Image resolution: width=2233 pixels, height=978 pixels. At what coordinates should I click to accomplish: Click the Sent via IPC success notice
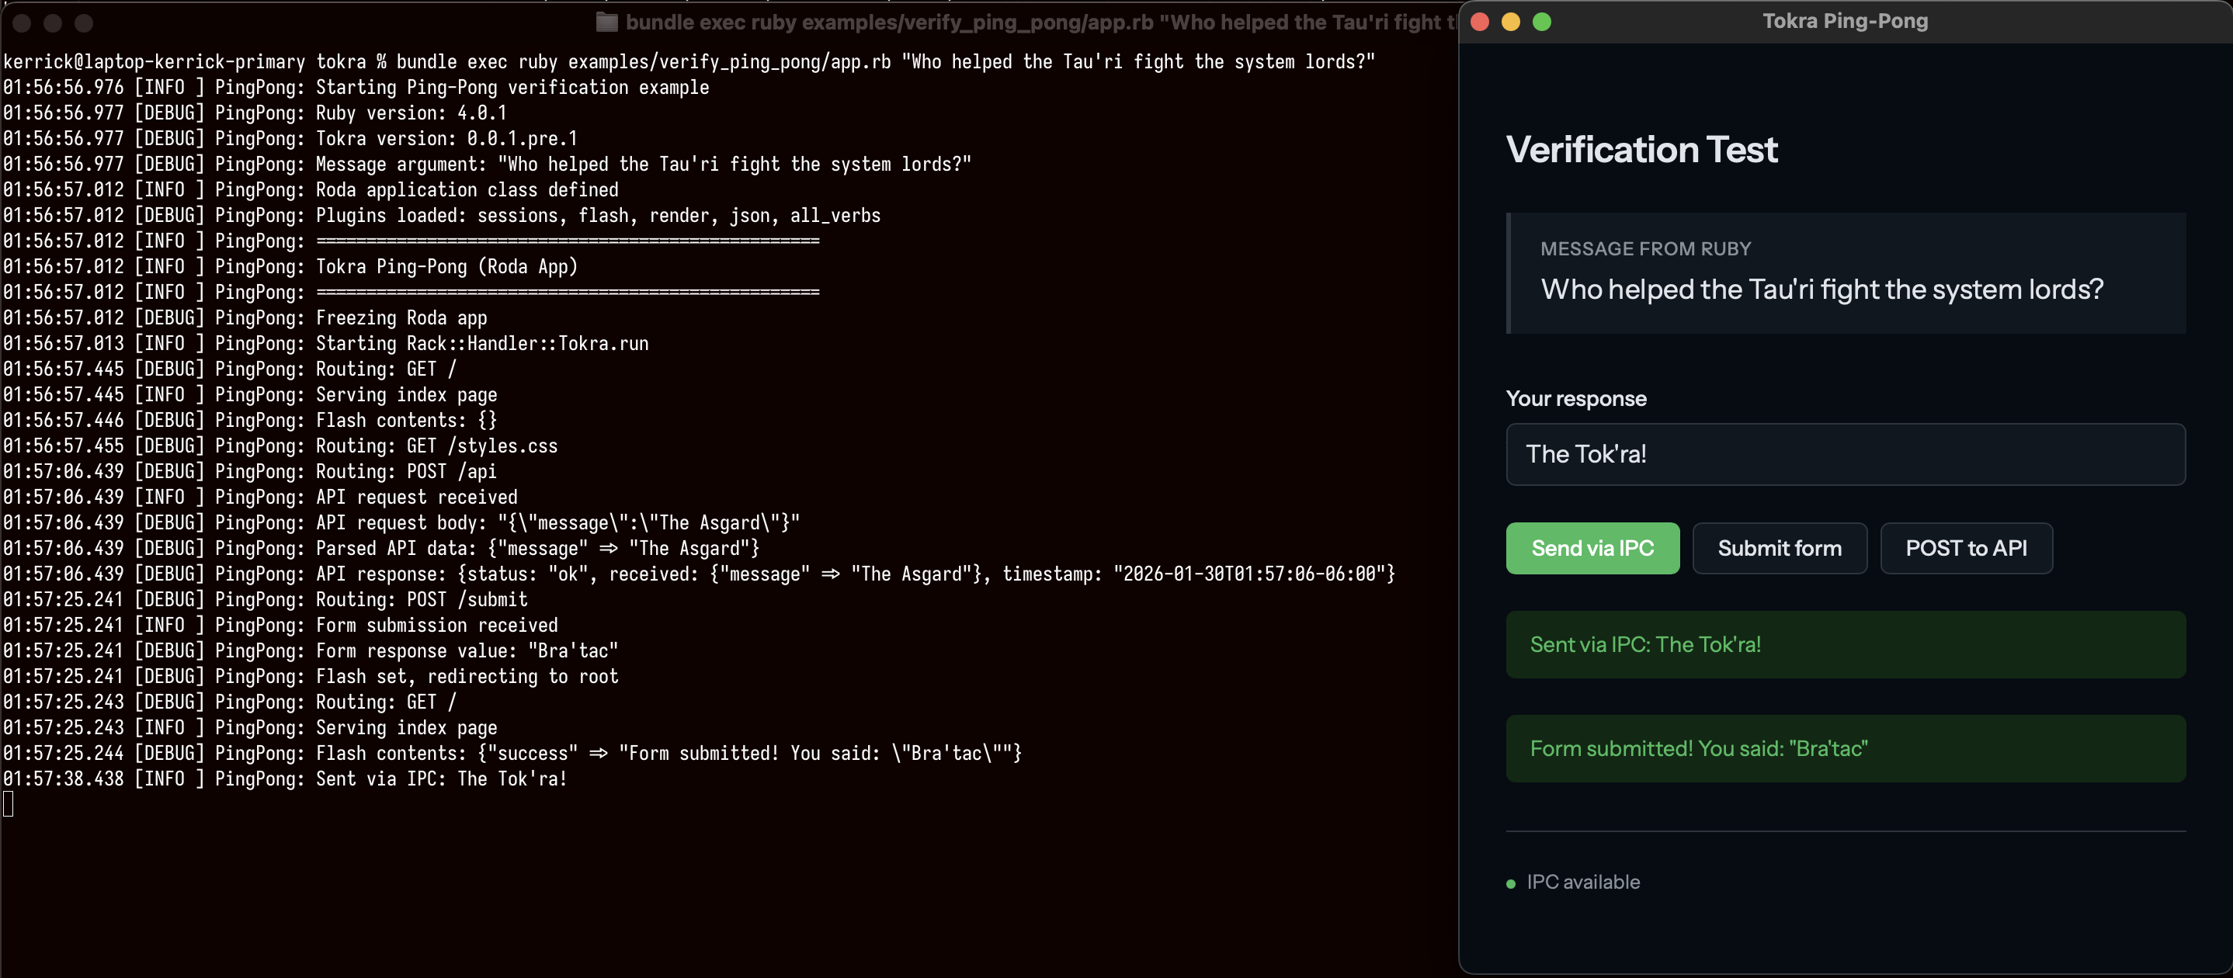1845,644
